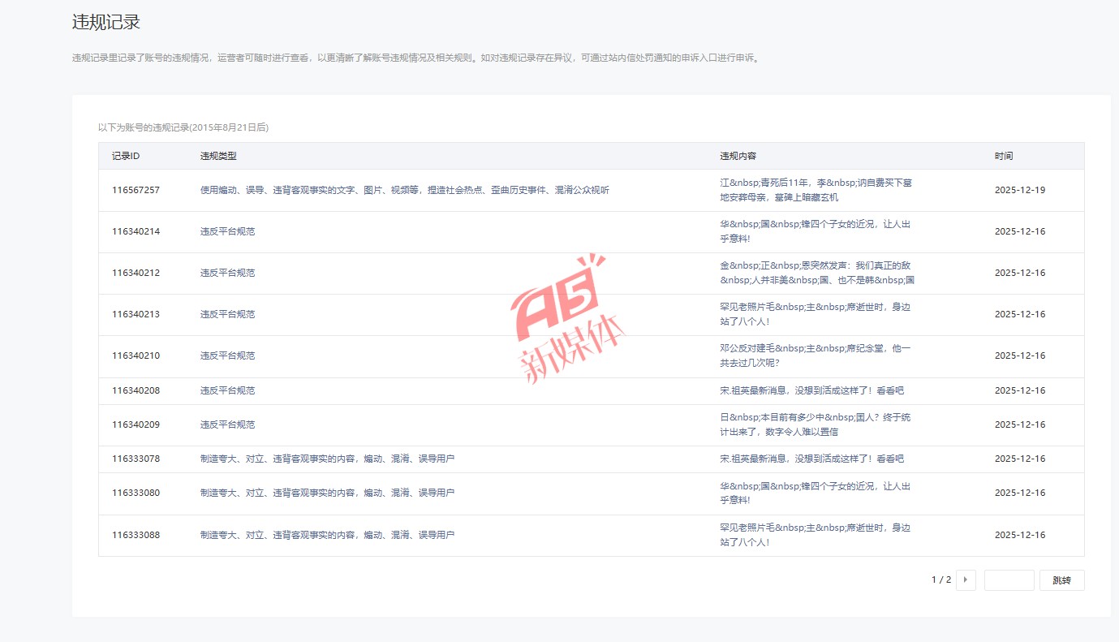
Task: Click the 违规内容 column header
Action: click(738, 156)
